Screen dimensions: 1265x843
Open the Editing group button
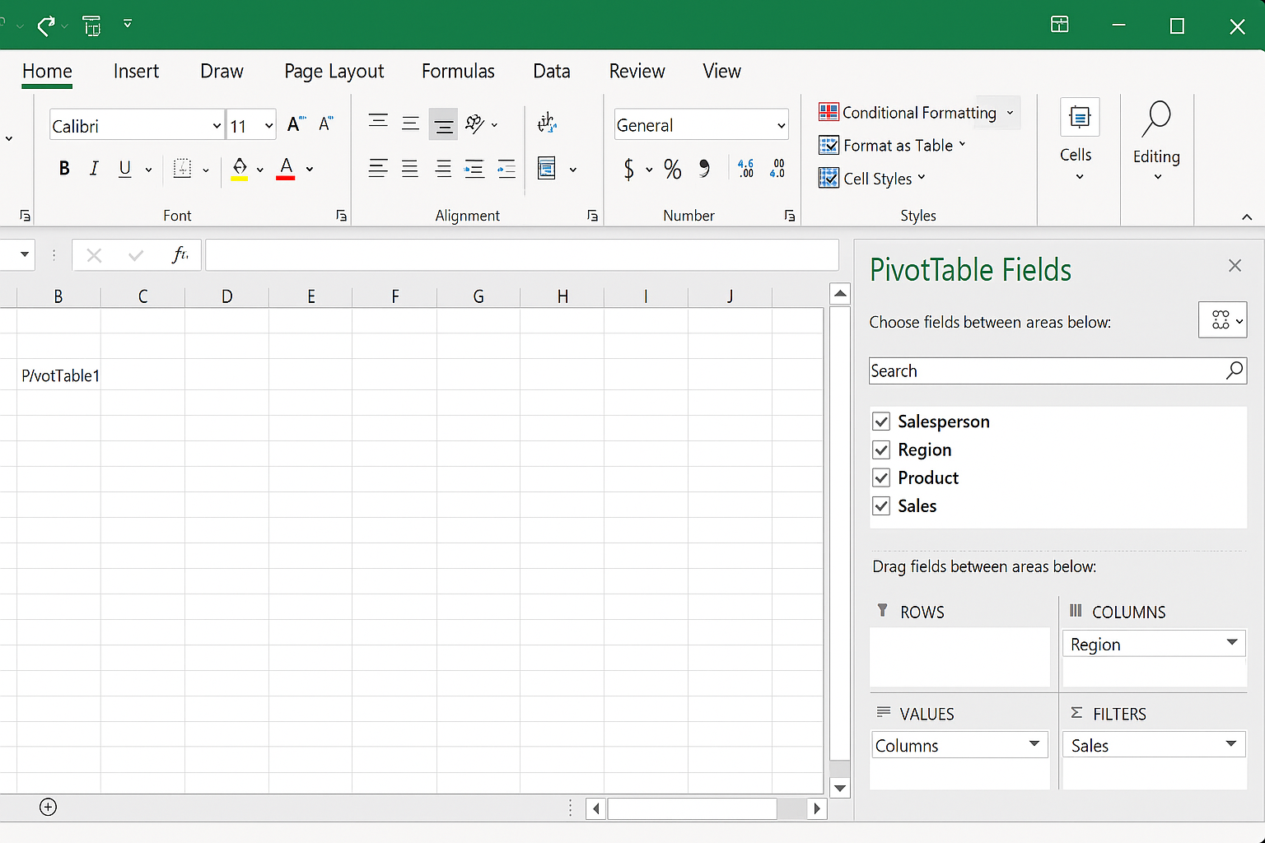coord(1156,142)
